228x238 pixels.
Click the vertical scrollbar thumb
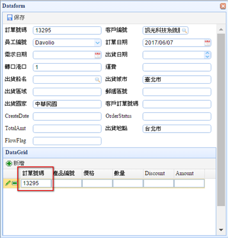(x=221, y=120)
